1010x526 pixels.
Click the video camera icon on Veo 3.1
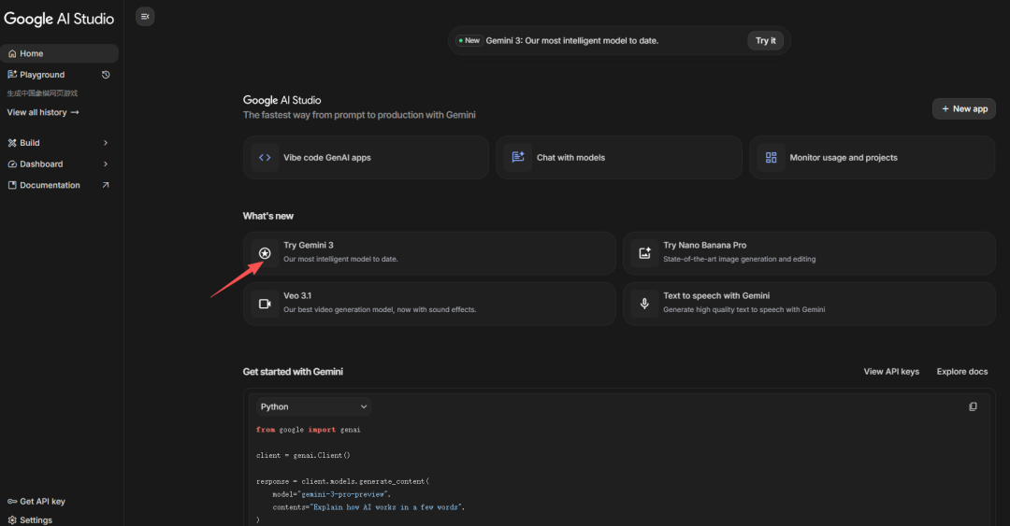pyautogui.click(x=265, y=304)
